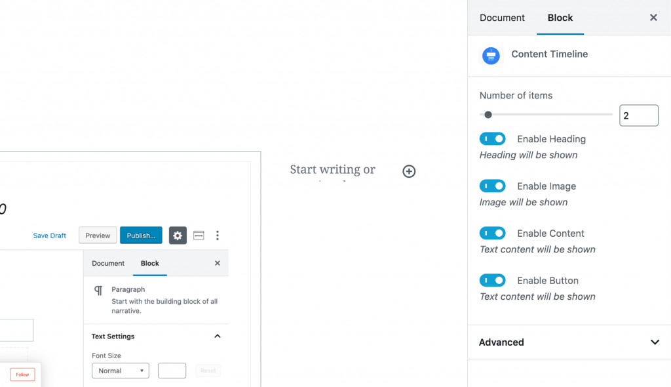
Task: Turn off the Enable Content toggle
Action: pos(492,233)
